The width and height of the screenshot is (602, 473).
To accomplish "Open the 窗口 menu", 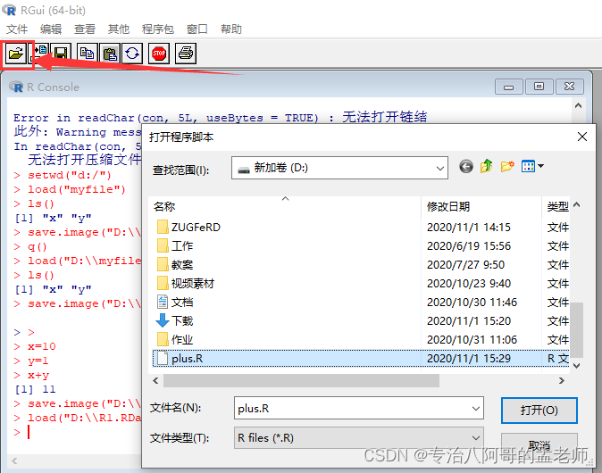I will click(197, 29).
